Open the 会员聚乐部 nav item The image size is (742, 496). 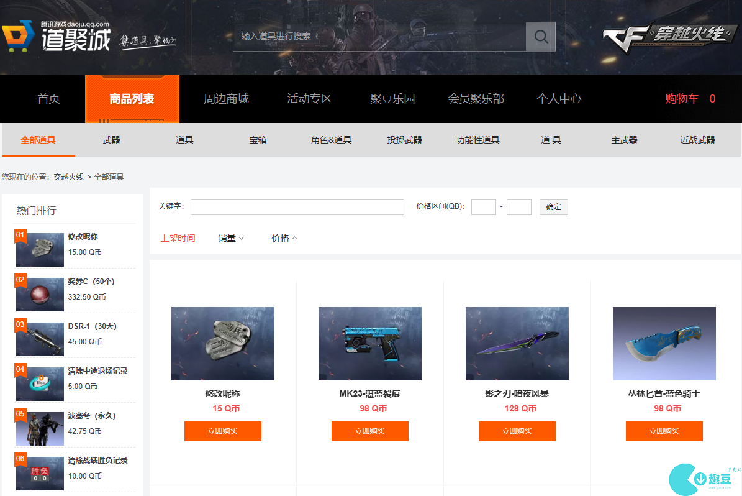[476, 99]
